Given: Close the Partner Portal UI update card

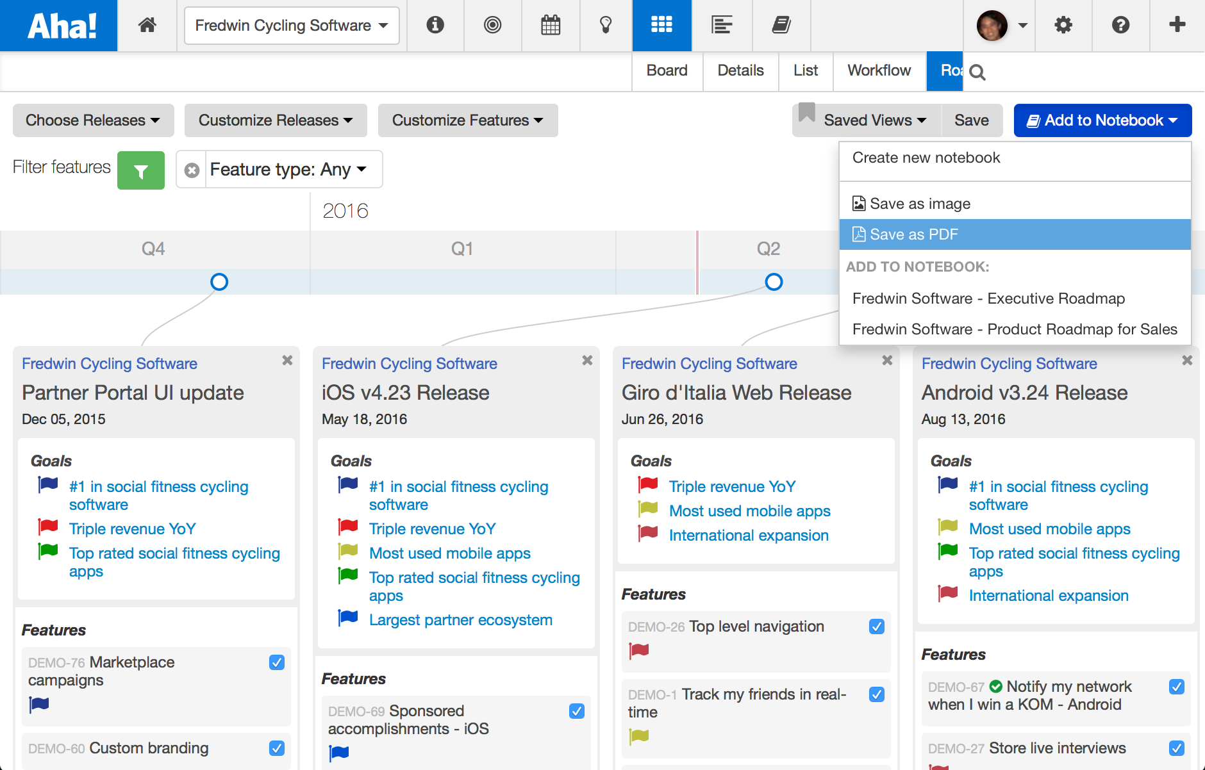Looking at the screenshot, I should tap(287, 361).
